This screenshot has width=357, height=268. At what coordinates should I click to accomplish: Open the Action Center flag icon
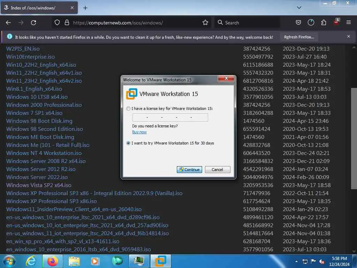(x=313, y=261)
